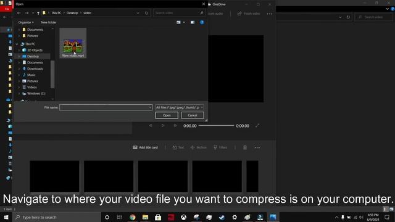Expand the ribbon in background Explorer
The image size is (395, 222).
(x=387, y=9)
